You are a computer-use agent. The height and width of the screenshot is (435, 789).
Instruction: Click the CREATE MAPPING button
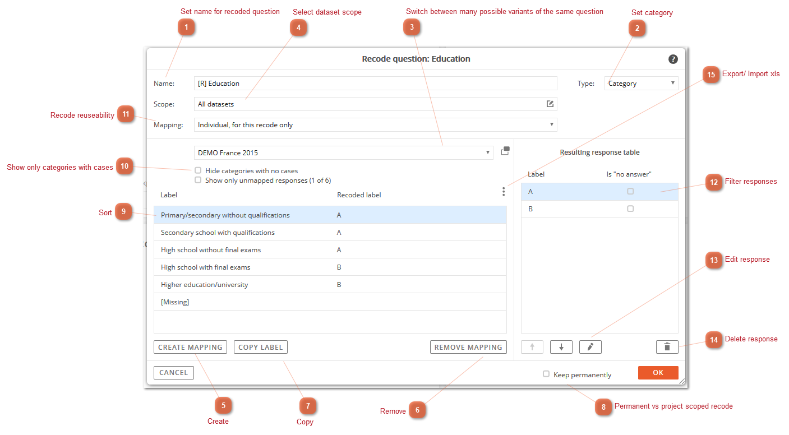tap(190, 347)
